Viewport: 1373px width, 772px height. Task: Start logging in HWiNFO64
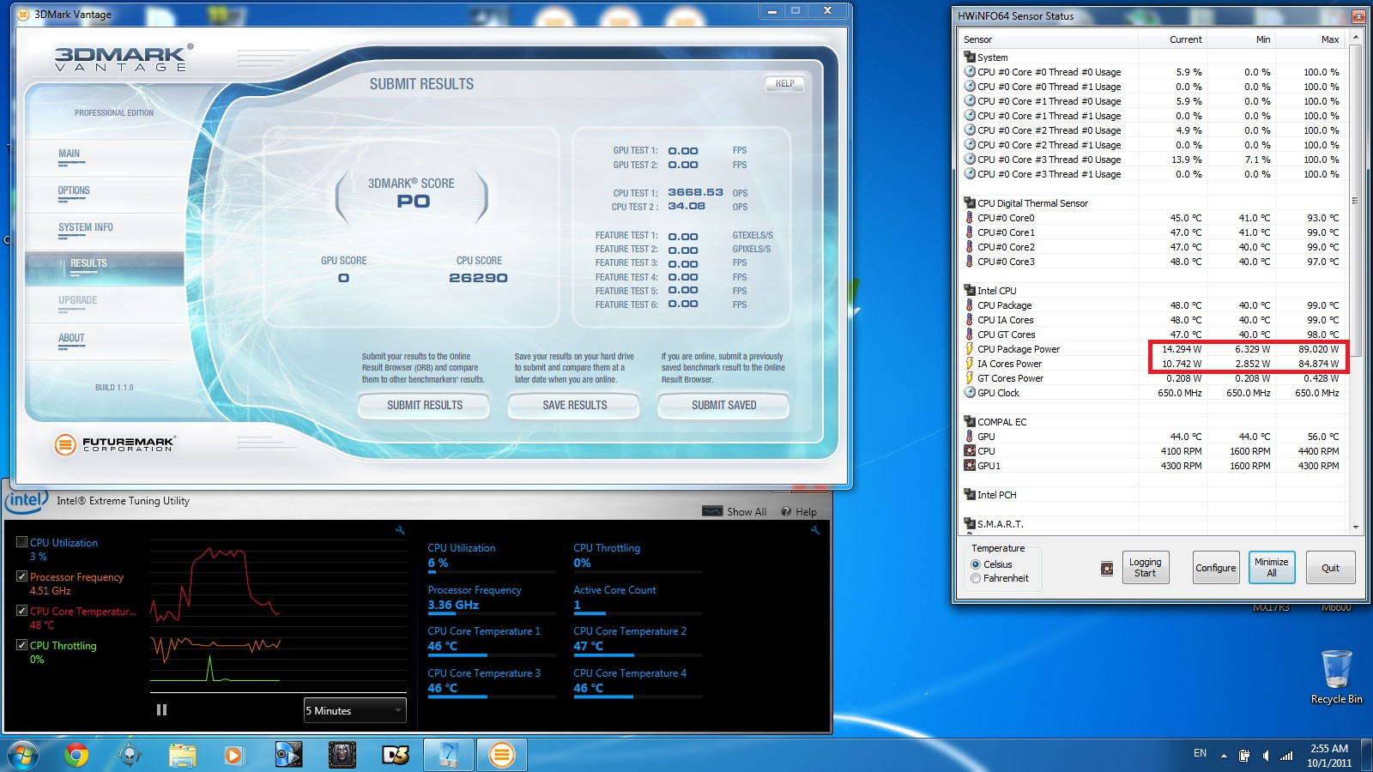click(1145, 568)
